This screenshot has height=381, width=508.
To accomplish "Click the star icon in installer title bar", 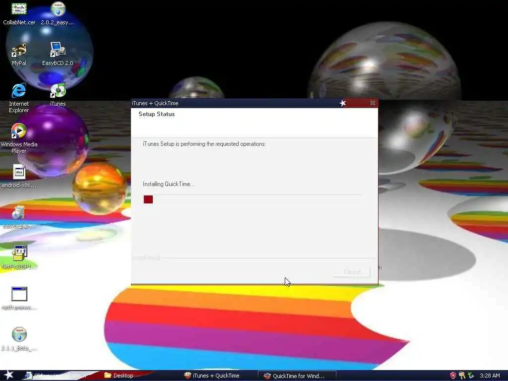I will 343,103.
